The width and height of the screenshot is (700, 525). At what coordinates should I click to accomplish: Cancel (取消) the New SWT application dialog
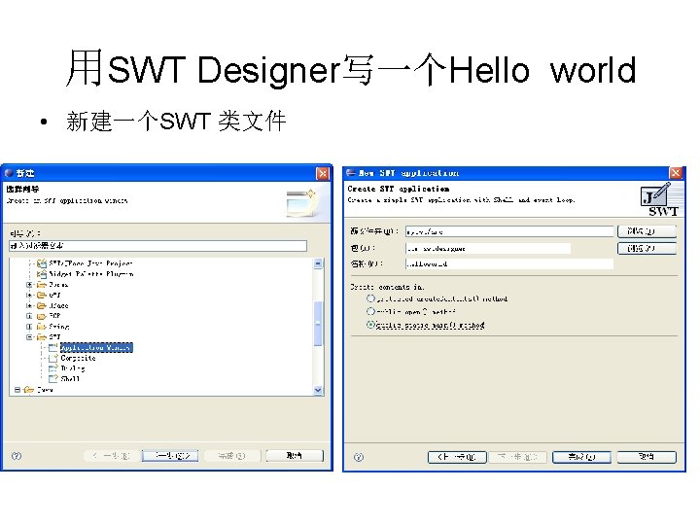coord(647,457)
